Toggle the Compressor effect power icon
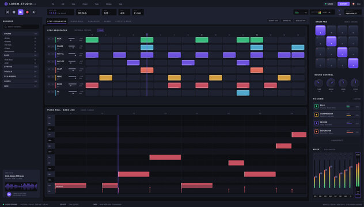The image size is (364, 207). [316, 115]
